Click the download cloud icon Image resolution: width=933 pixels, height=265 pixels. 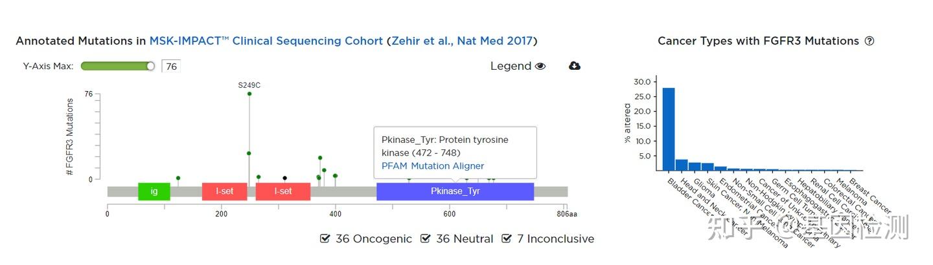pyautogui.click(x=574, y=66)
